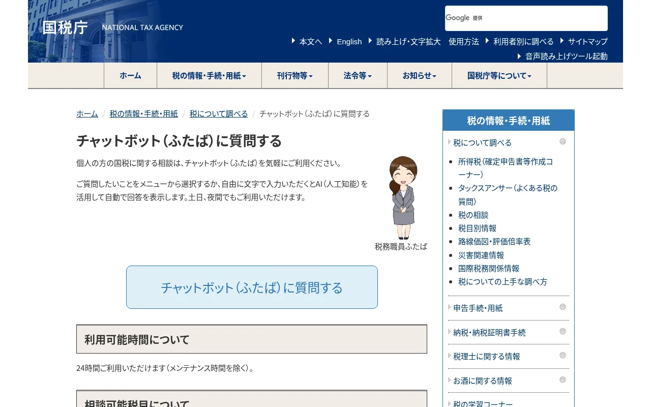Click the 税務職員ふたば character image

click(x=403, y=197)
